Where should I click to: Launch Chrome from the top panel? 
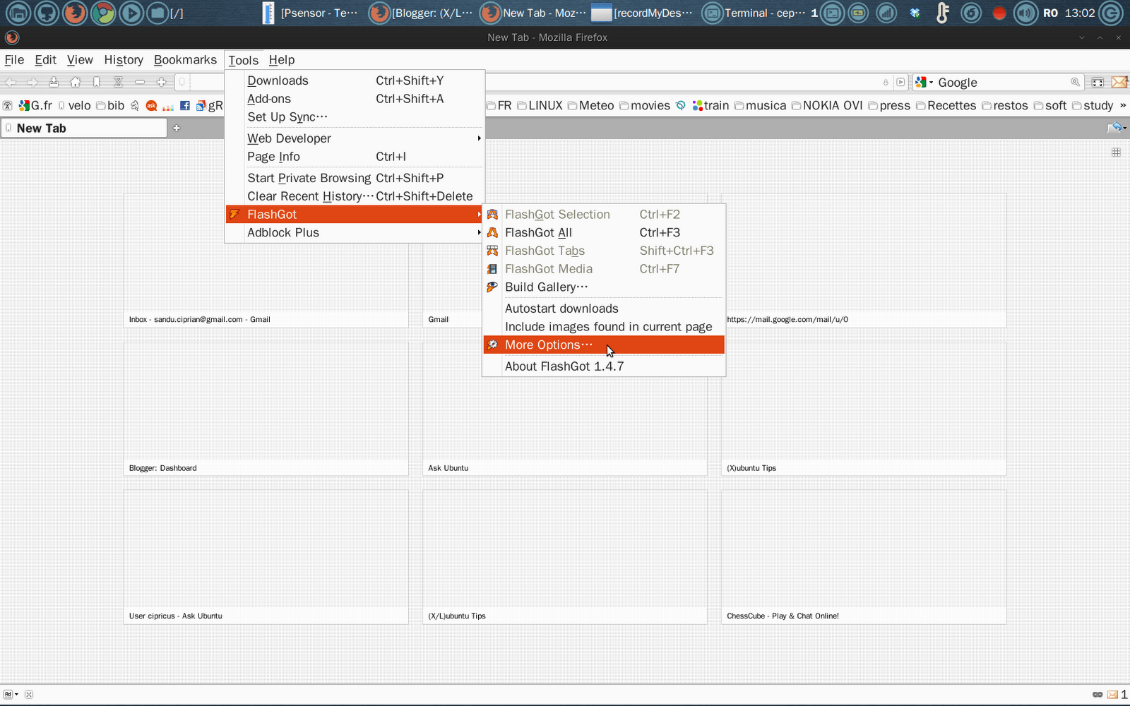[103, 13]
